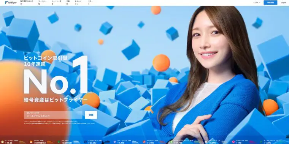The image size is (289, 144).
Task: Open the サポート navigation item
Action: [91, 2]
